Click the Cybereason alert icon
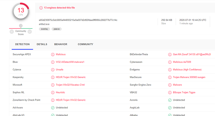Image resolution: width=215 pixels, height=116 pixels. [x=170, y=62]
